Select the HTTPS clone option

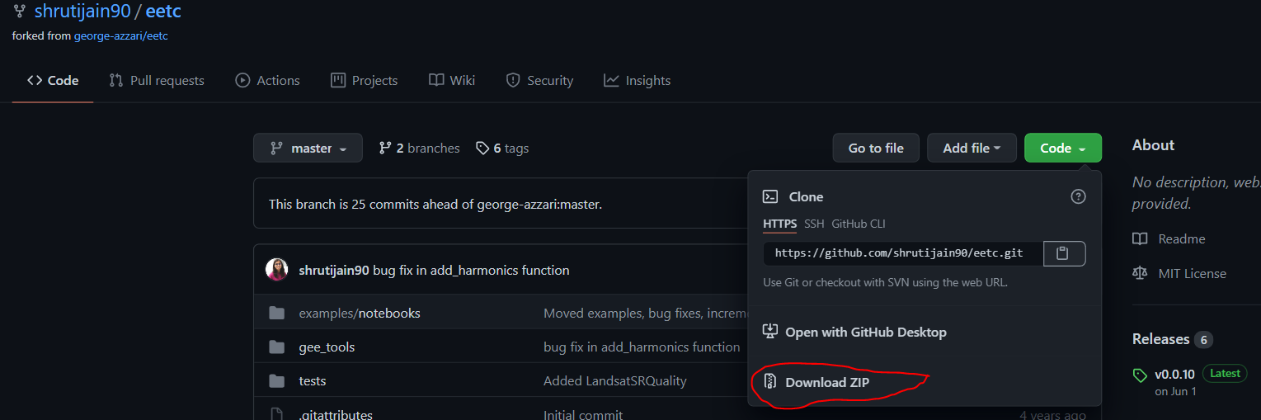point(779,224)
